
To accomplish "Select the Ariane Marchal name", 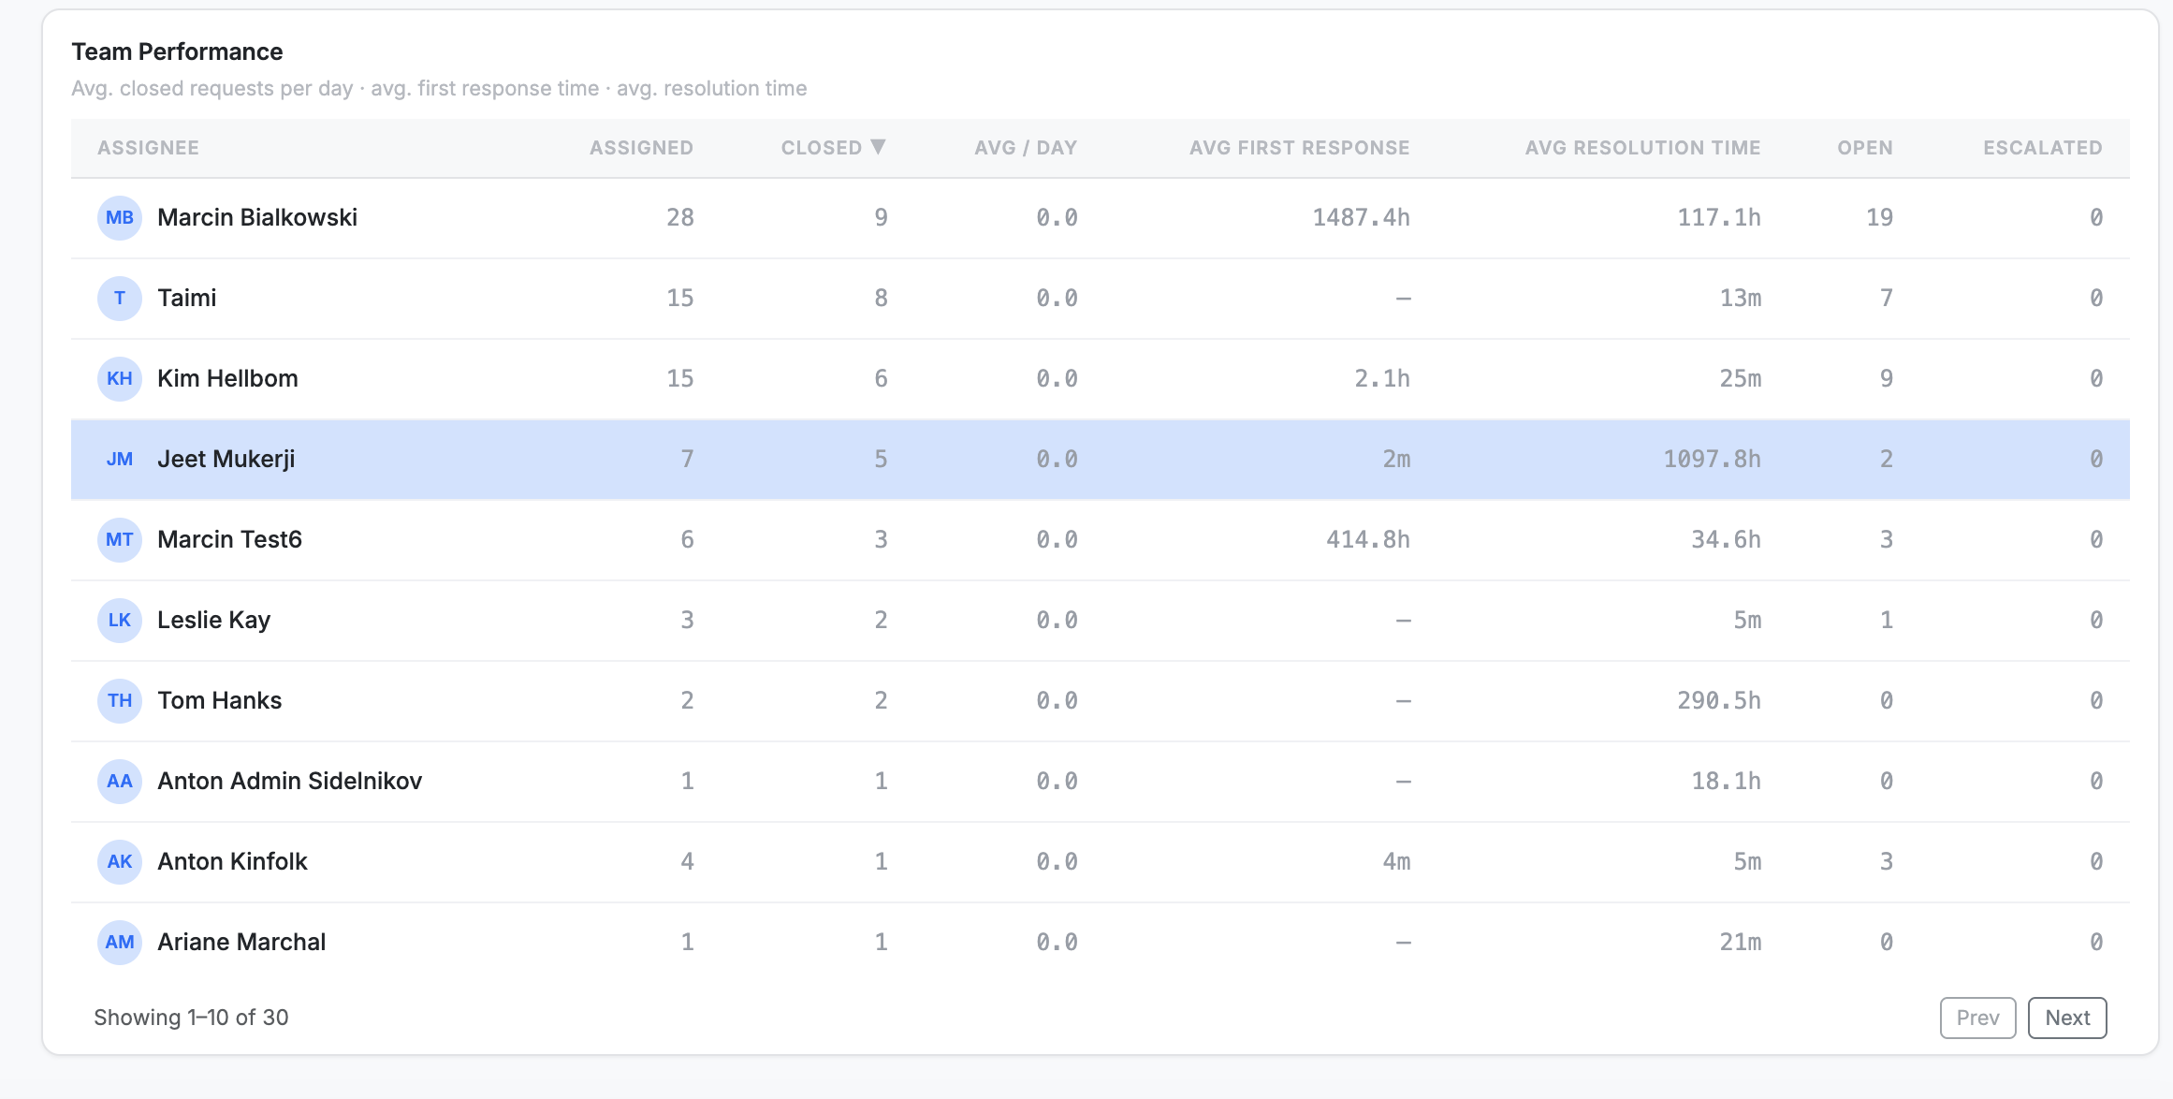I will tap(241, 942).
